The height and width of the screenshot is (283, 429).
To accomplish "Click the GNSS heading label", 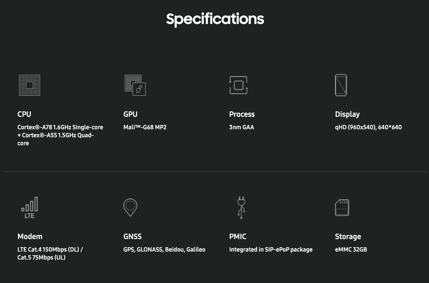I will tap(132, 237).
